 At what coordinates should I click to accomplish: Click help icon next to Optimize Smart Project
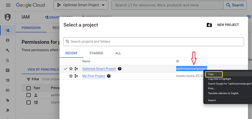coord(119,69)
